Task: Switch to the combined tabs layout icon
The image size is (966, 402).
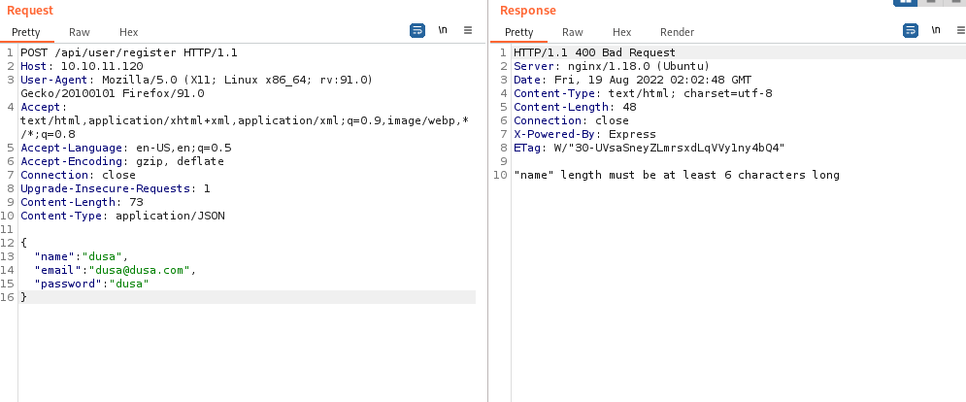Action: [954, 3]
